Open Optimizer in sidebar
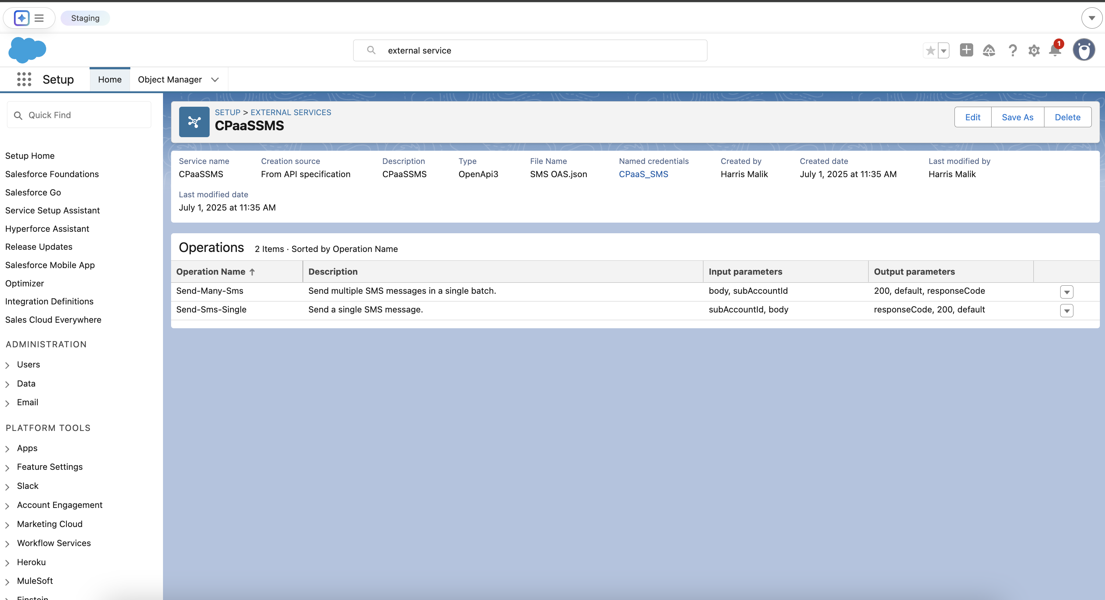1105x600 pixels. (x=25, y=283)
